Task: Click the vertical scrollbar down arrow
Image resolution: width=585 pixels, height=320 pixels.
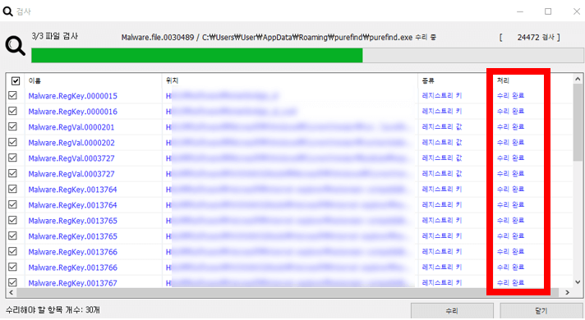Action: [x=578, y=282]
